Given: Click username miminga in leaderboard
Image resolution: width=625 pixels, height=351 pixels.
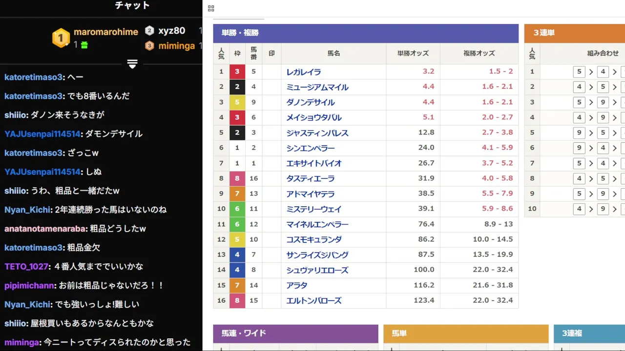Looking at the screenshot, I should tap(177, 46).
